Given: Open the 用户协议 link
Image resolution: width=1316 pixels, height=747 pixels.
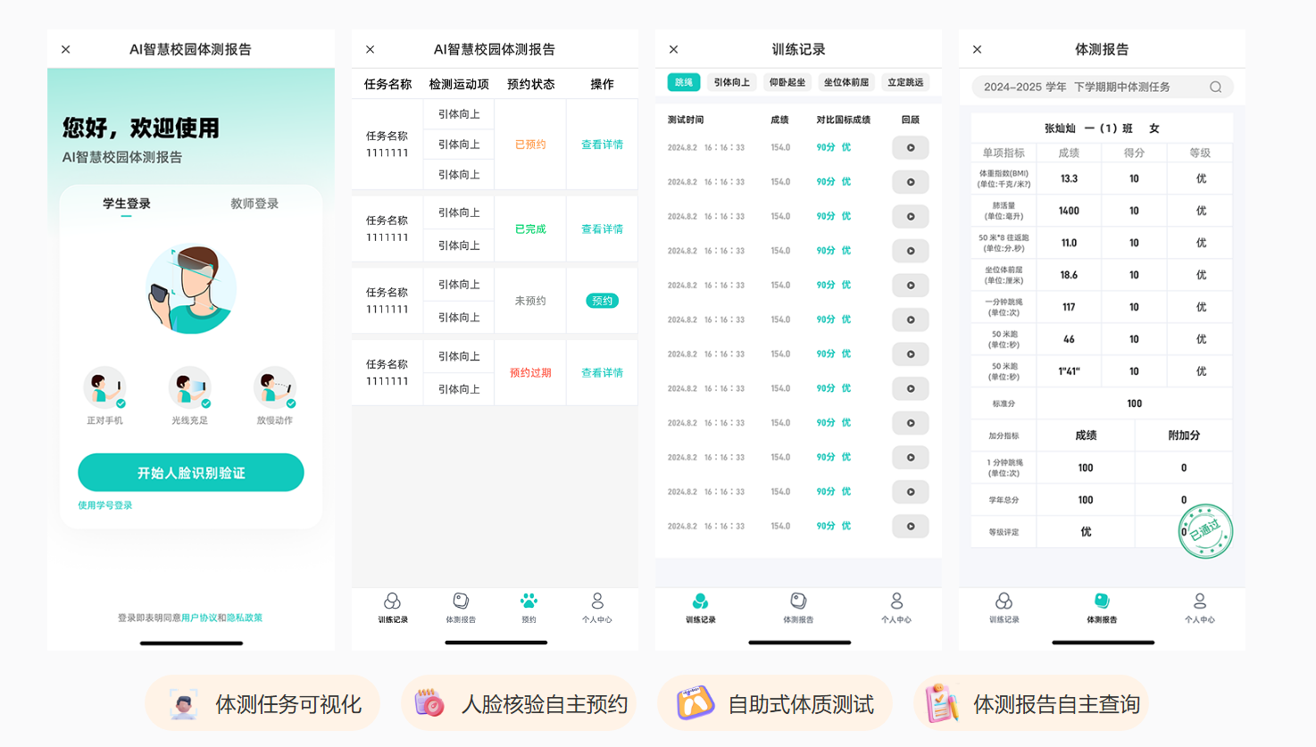Looking at the screenshot, I should pos(198,618).
